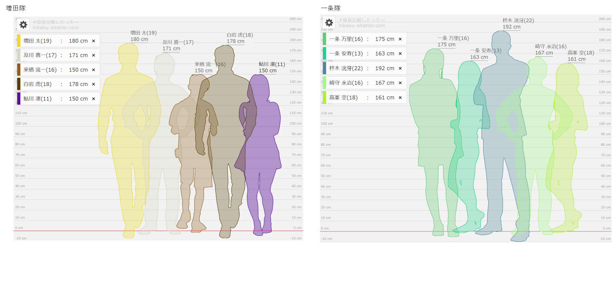
Task: Remove 増田 太(19) with its × icon
Action: [93, 41]
